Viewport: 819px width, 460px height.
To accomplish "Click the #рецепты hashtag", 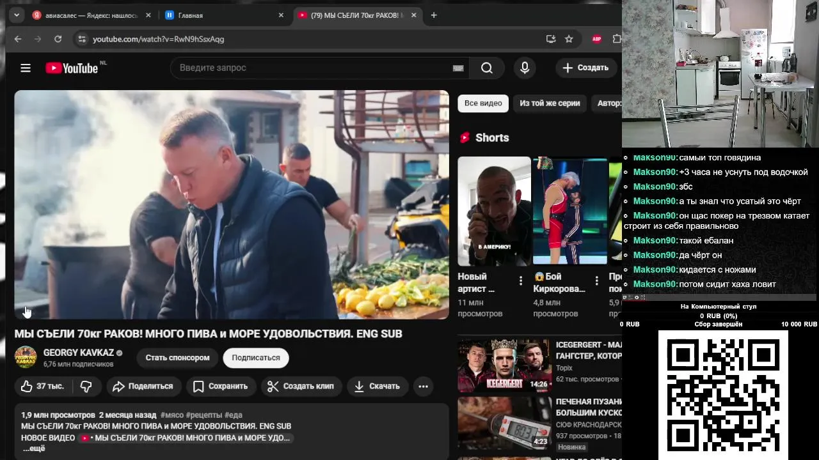I will tap(204, 415).
